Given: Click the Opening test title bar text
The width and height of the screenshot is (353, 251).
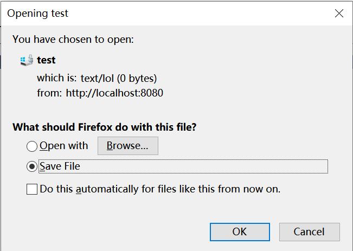Looking at the screenshot, I should click(38, 13).
